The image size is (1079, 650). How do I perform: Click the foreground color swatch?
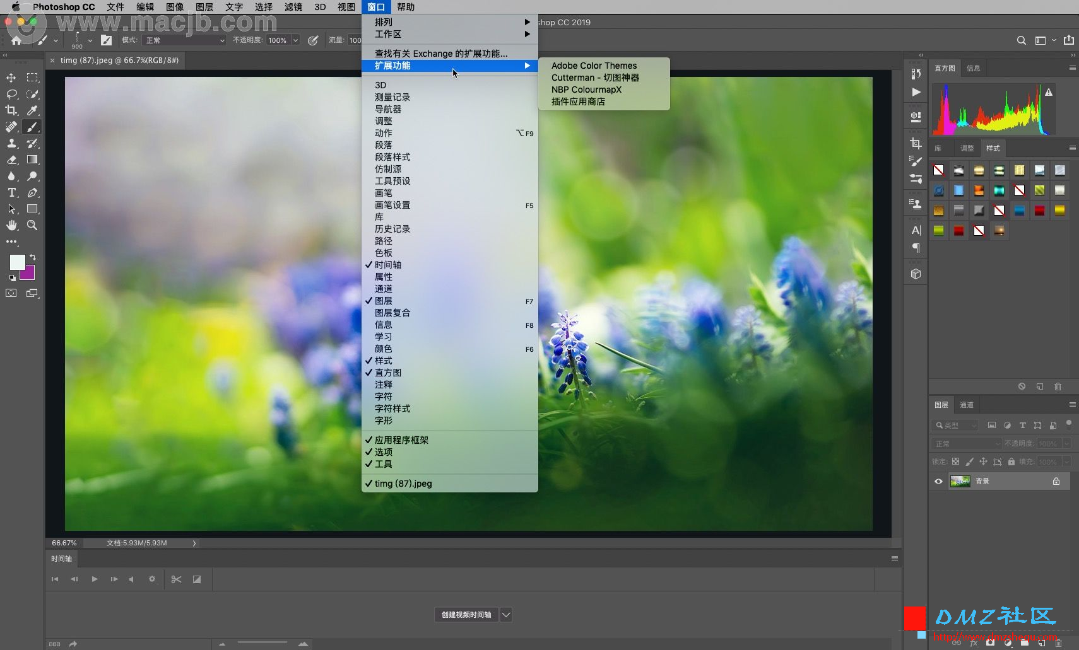17,262
